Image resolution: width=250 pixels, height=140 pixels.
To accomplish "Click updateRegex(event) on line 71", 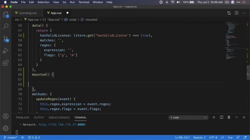I will click(54, 99).
